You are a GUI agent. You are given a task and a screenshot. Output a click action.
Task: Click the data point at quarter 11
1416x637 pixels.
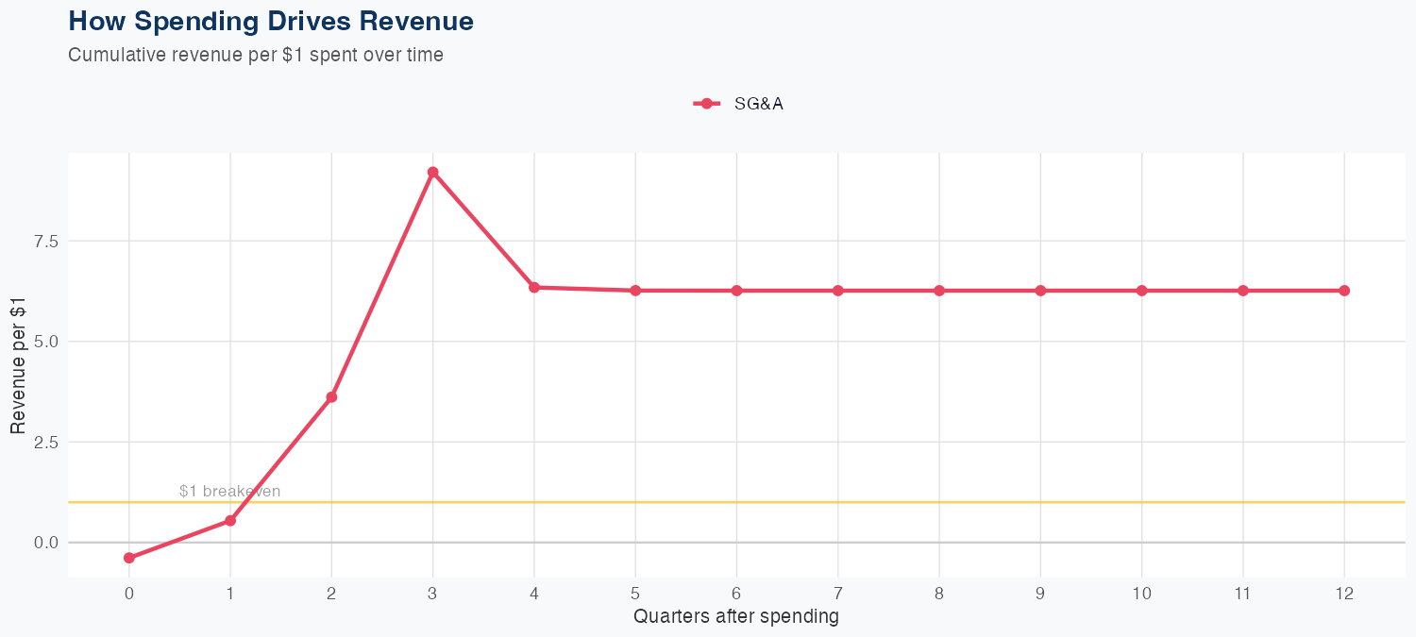pyautogui.click(x=1243, y=291)
